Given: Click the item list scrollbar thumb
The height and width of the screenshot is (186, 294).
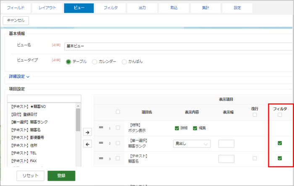Looking at the screenshot, I should tap(78, 120).
